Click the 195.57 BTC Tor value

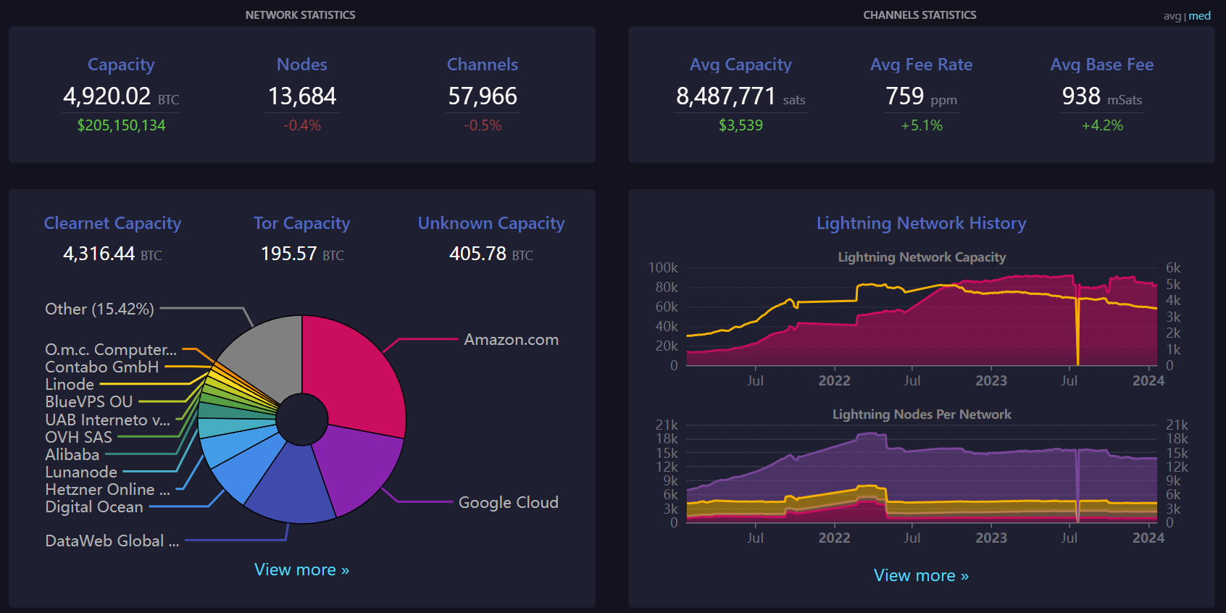pos(302,254)
